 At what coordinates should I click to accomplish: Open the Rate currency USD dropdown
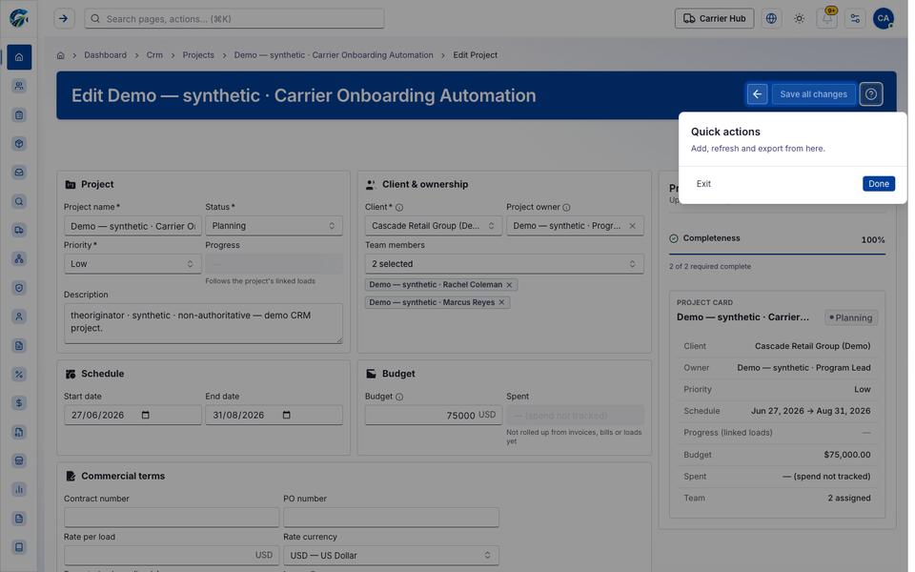(391, 556)
